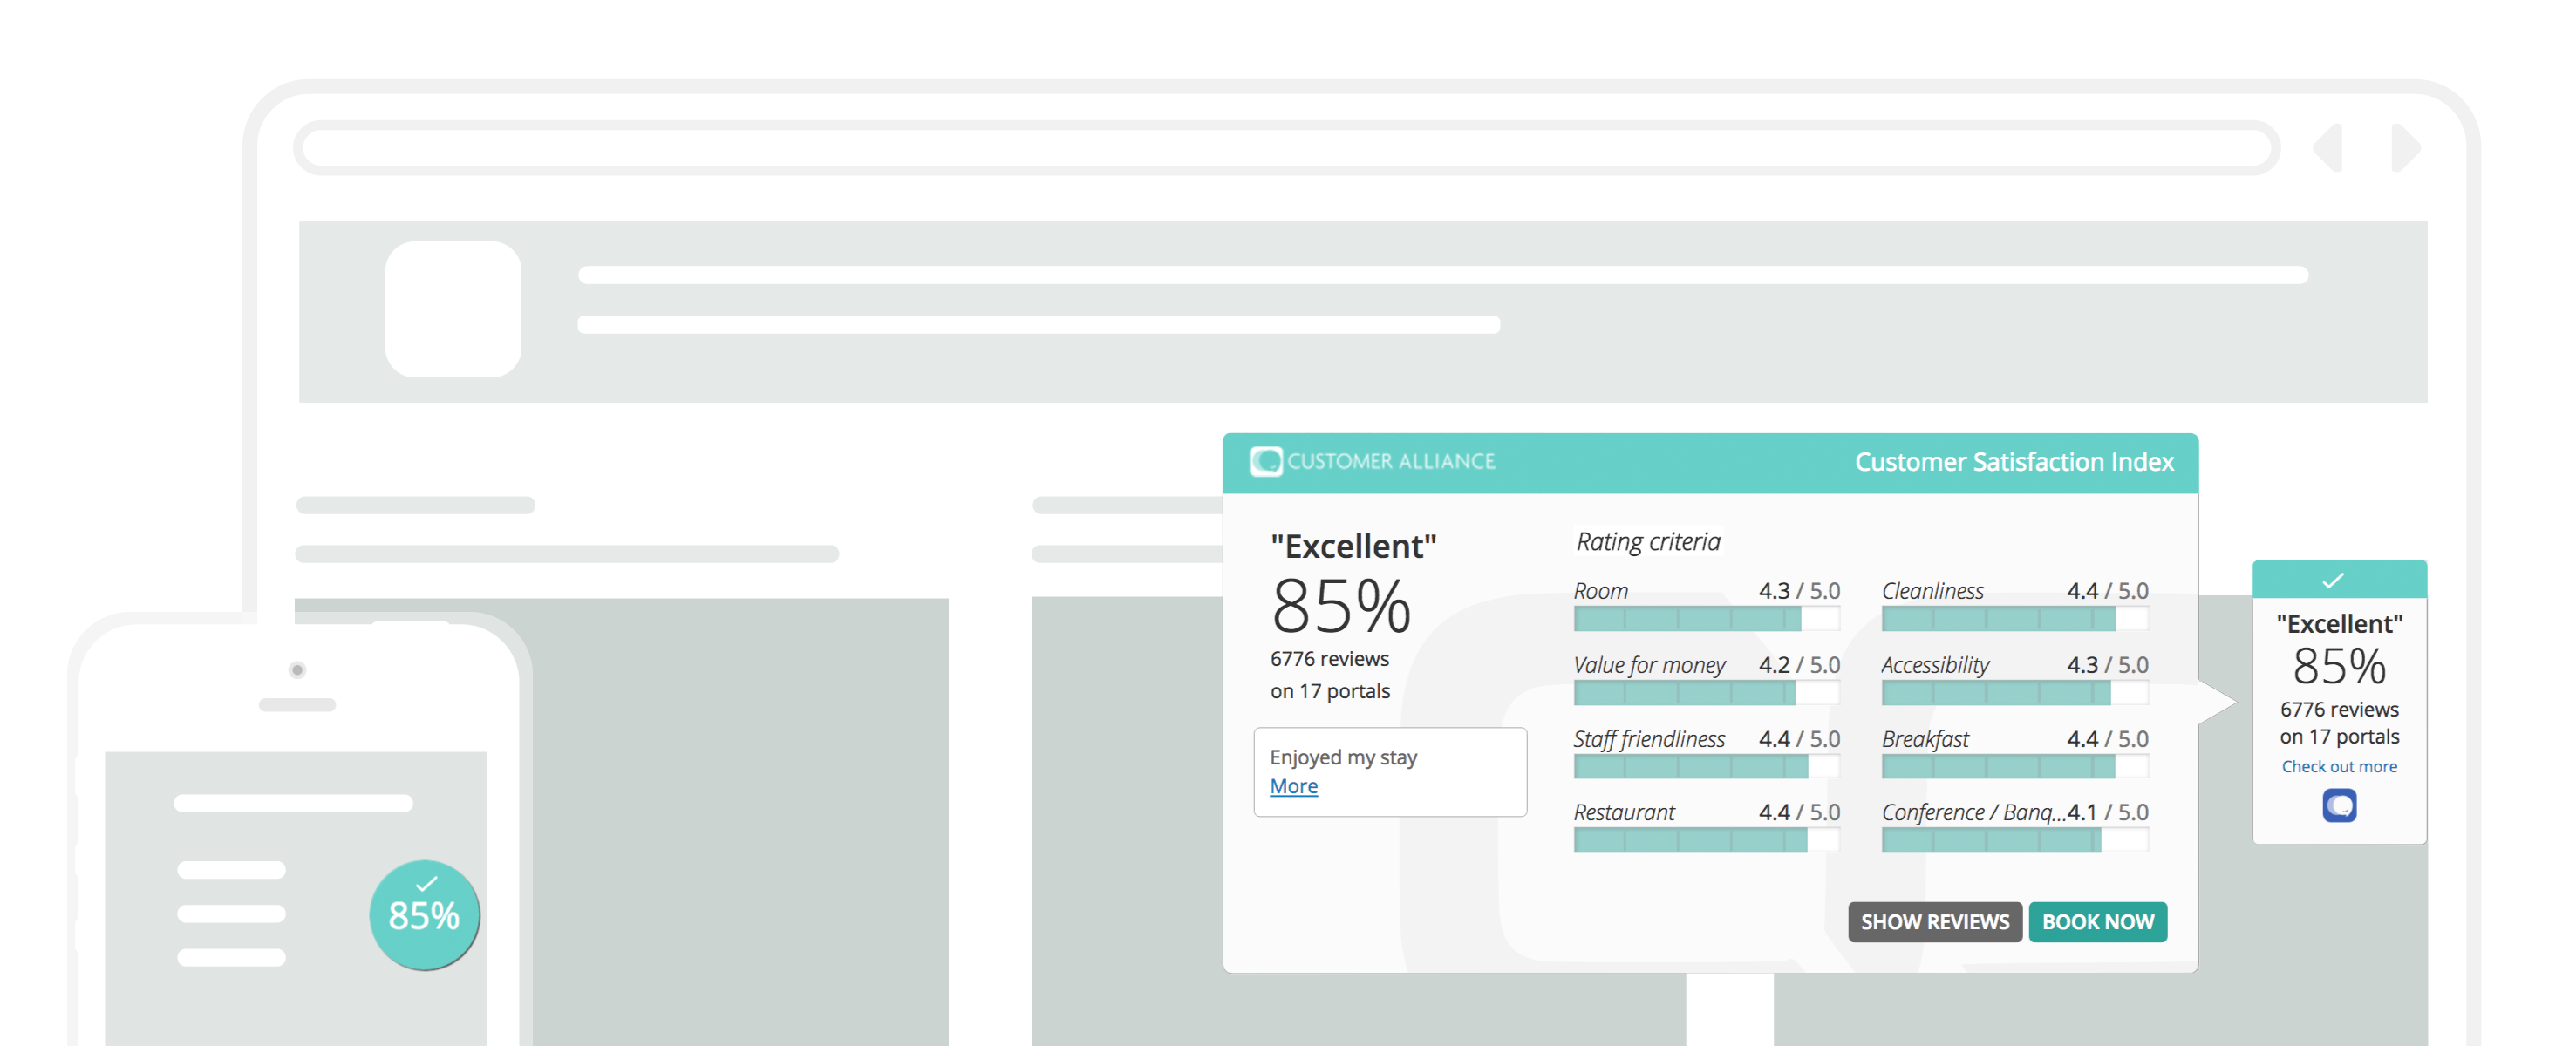Click the "Excellent" heading in main widget

[1353, 546]
